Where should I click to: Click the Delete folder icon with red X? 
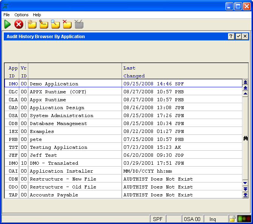click(67, 25)
